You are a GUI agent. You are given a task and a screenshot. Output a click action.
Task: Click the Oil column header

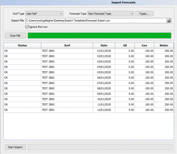[125, 45]
